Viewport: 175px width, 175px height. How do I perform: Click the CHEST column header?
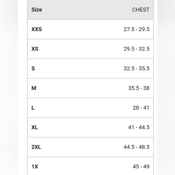point(141,10)
